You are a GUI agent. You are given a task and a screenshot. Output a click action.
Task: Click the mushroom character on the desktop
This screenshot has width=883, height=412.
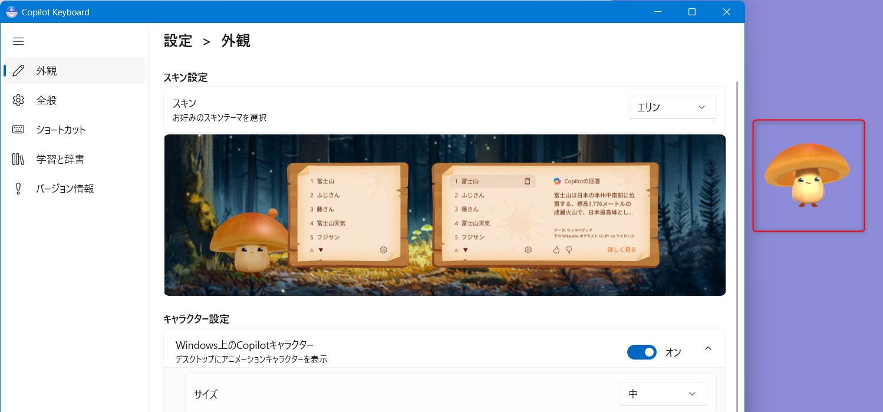point(807,174)
